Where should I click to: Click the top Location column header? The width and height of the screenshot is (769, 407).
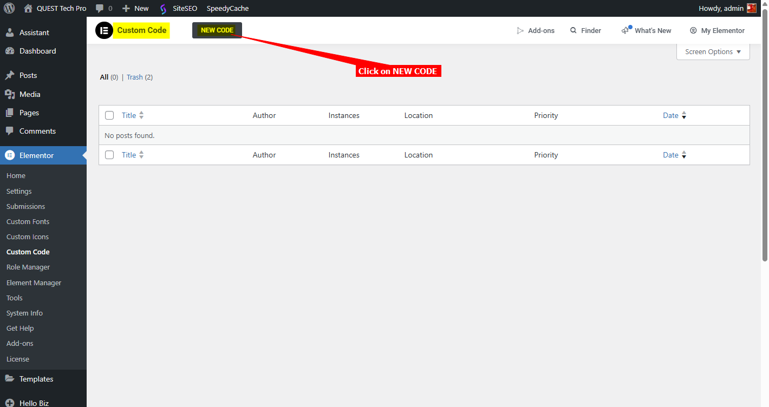[419, 115]
